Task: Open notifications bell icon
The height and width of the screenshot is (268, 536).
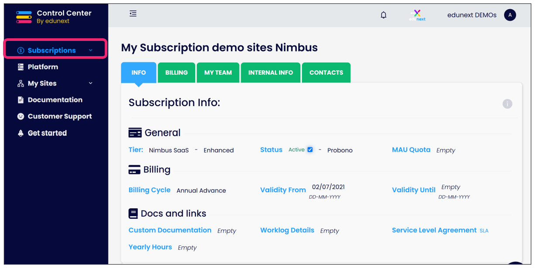Action: coord(384,15)
